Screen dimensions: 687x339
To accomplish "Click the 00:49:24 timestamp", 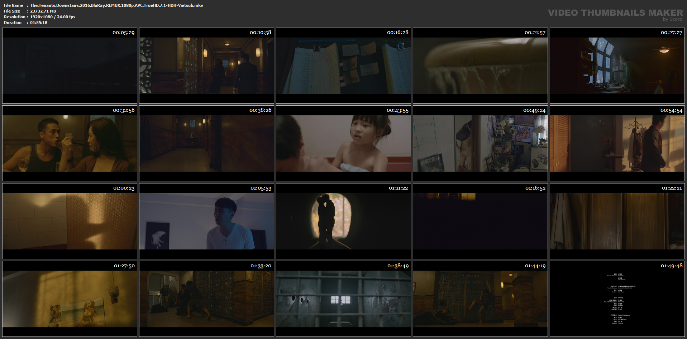I will point(534,110).
